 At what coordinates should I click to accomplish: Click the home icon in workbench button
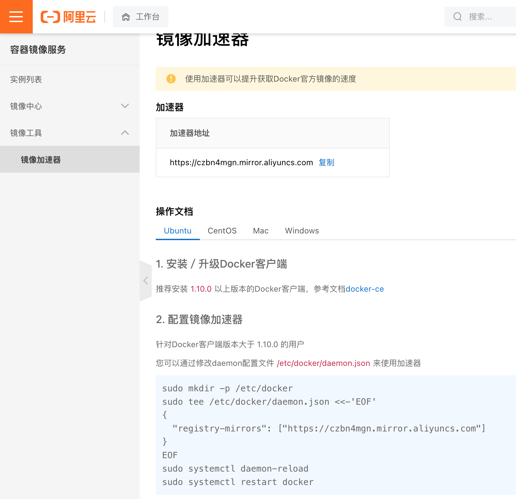(x=126, y=17)
